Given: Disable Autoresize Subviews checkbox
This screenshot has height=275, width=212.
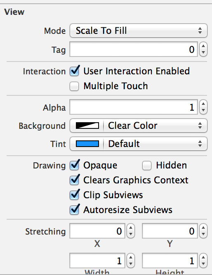Looking at the screenshot, I should 75,210.
